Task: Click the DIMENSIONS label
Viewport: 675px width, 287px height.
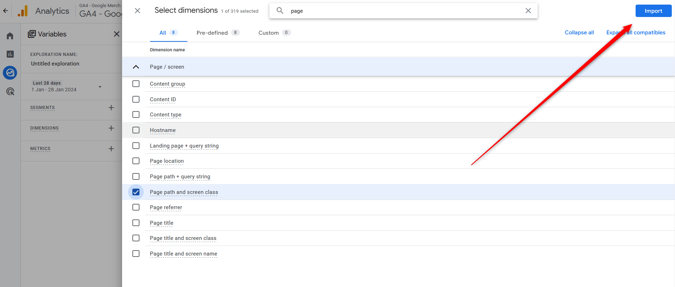Action: [x=44, y=128]
